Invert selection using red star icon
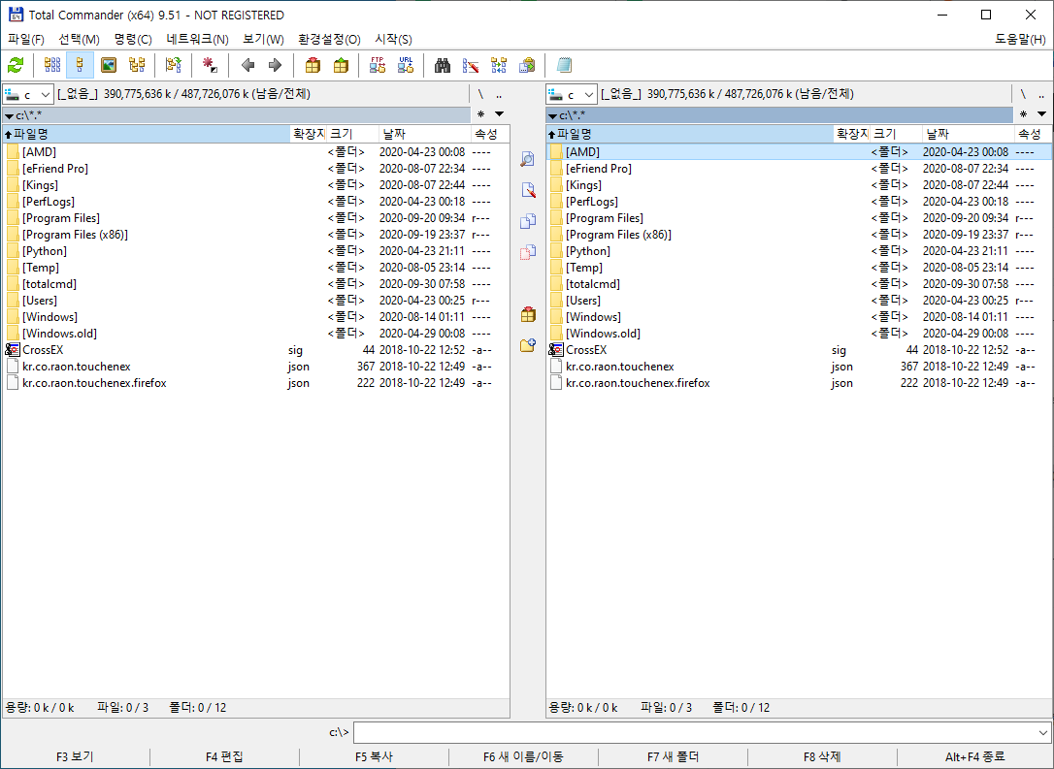Image resolution: width=1054 pixels, height=769 pixels. (x=211, y=65)
